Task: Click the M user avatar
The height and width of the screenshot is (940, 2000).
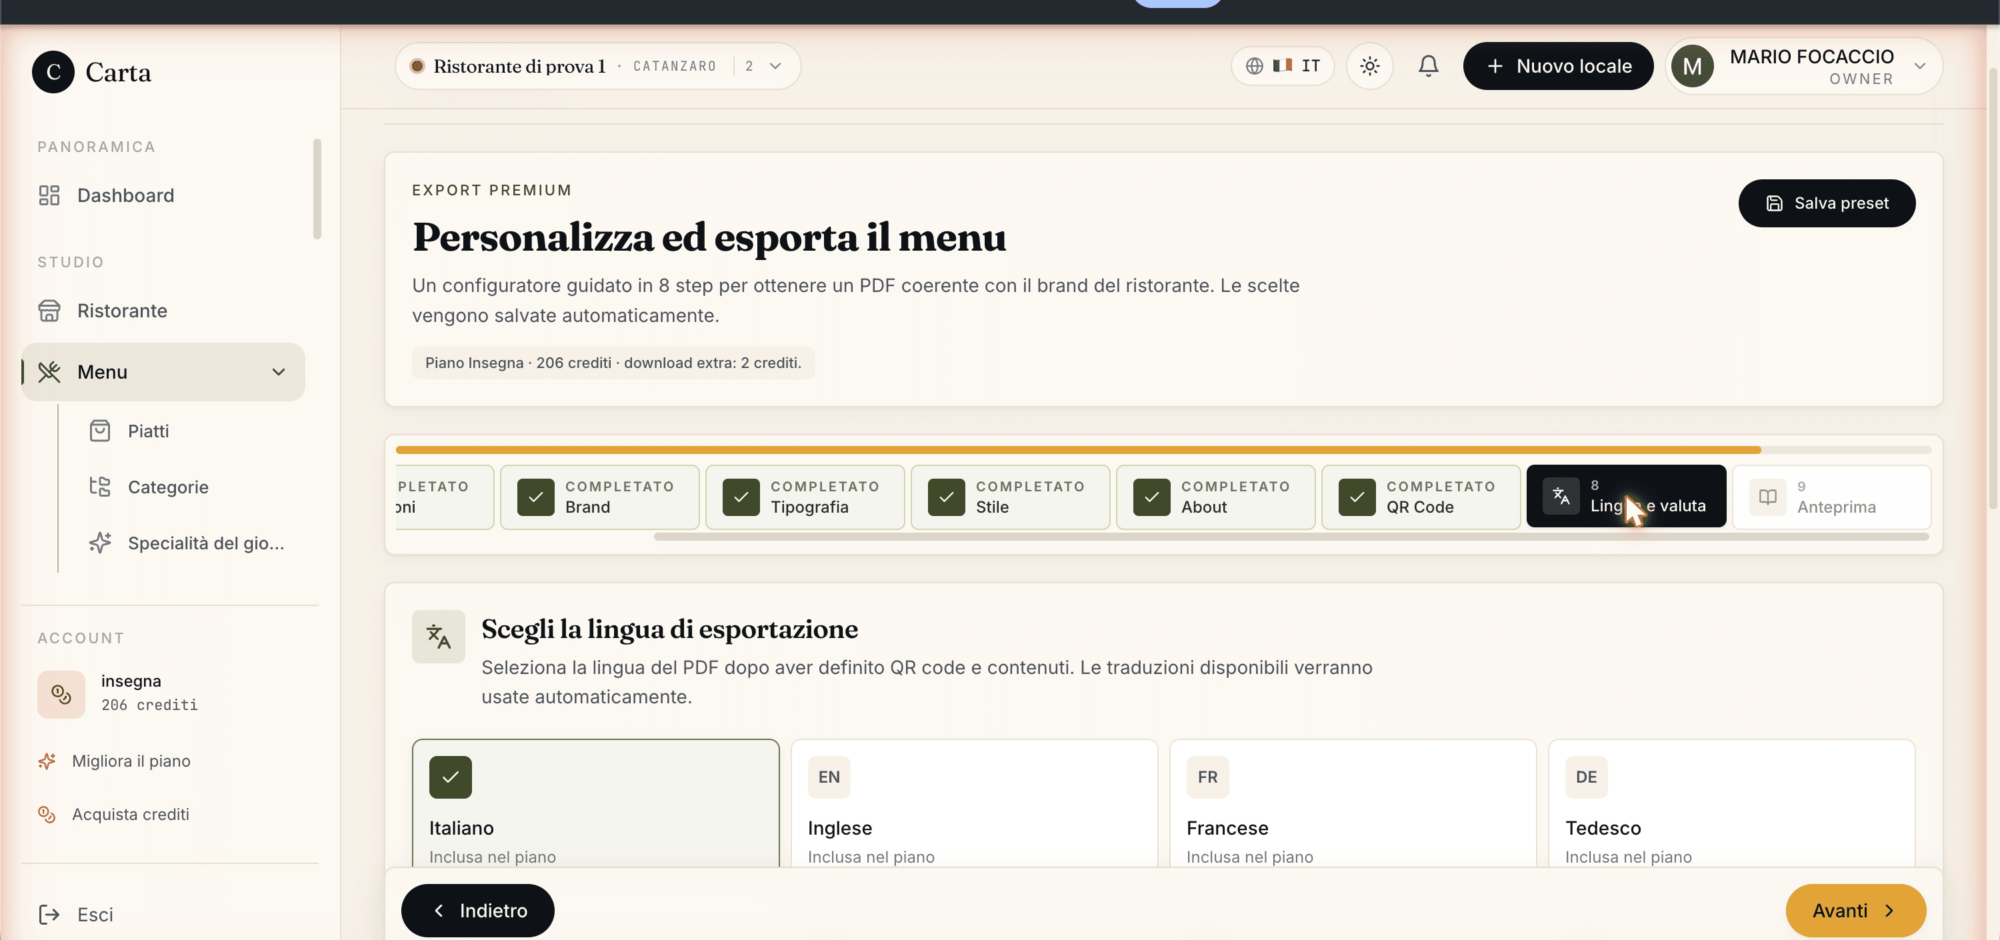Action: pos(1693,67)
